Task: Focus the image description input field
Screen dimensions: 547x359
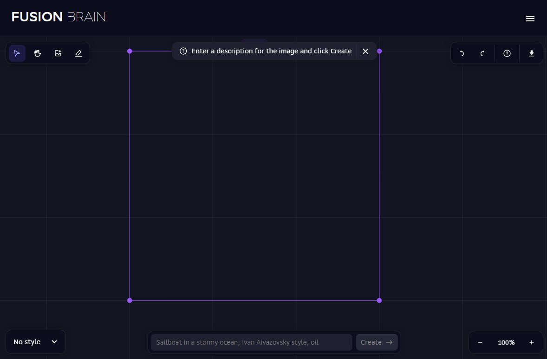Action: pyautogui.click(x=251, y=342)
